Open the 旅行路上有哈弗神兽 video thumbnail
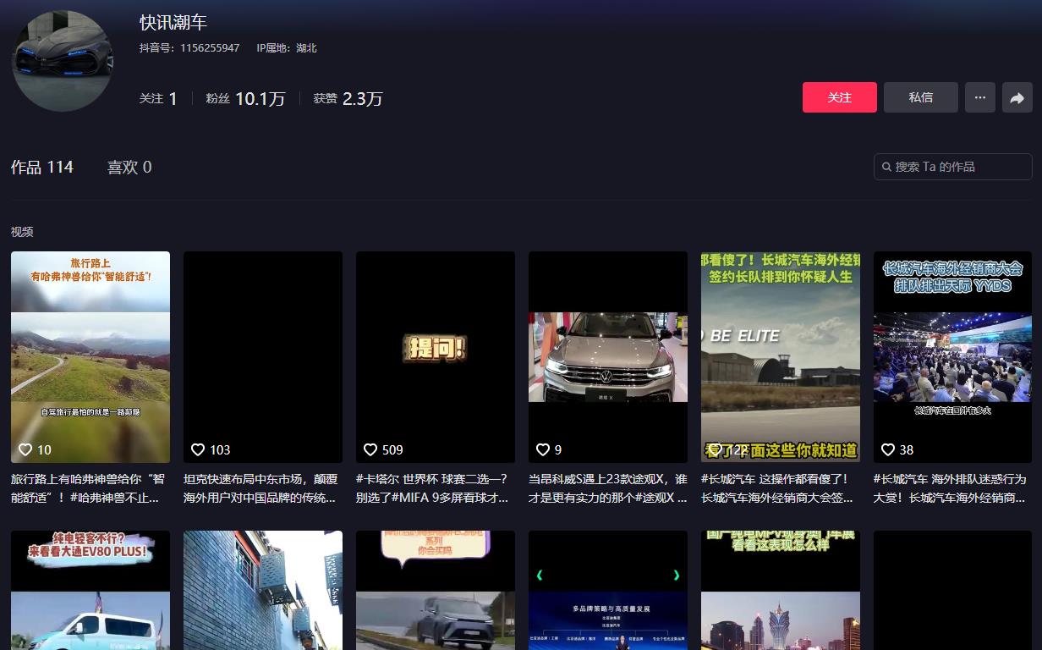The width and height of the screenshot is (1042, 650). tap(90, 357)
